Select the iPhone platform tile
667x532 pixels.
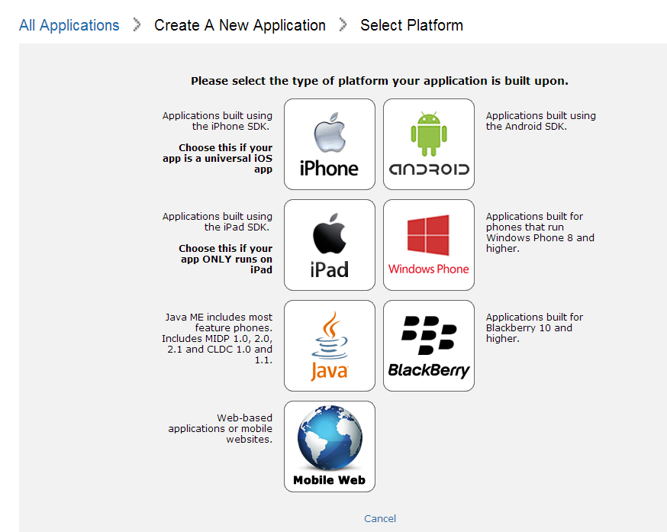[329, 144]
